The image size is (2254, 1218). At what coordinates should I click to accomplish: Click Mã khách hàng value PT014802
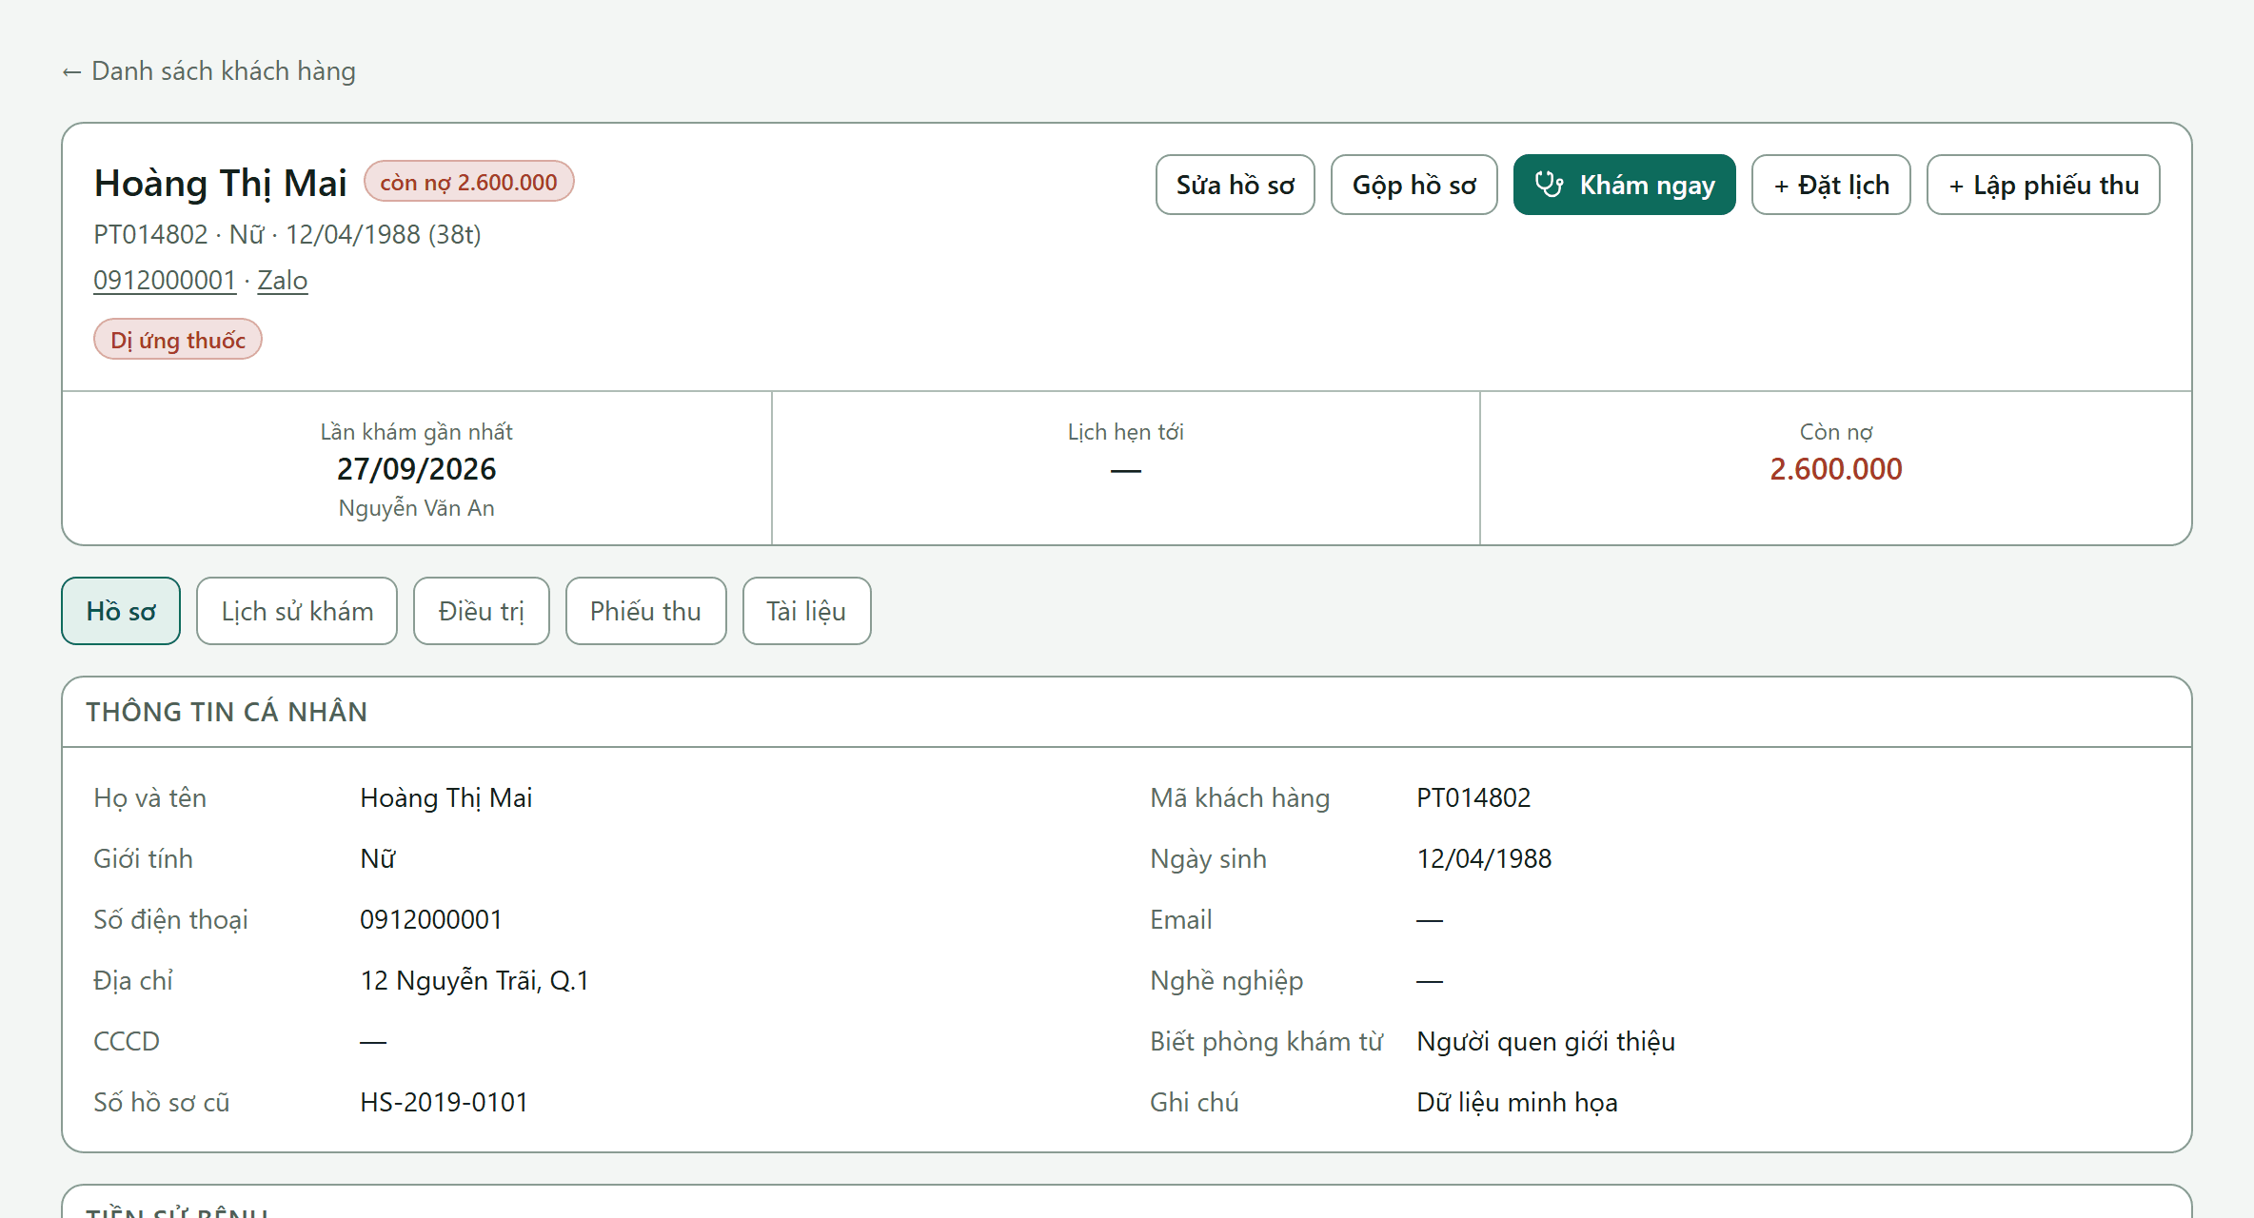tap(1473, 797)
